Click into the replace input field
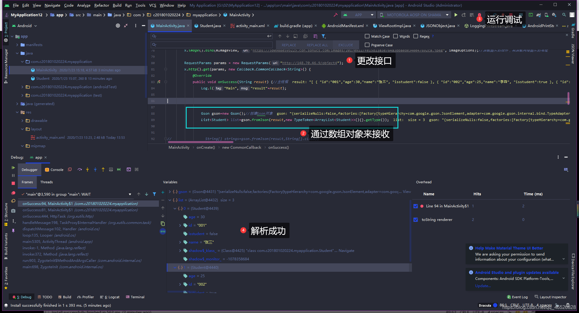Screen dimensions: 579x313 pyautogui.click(x=211, y=45)
